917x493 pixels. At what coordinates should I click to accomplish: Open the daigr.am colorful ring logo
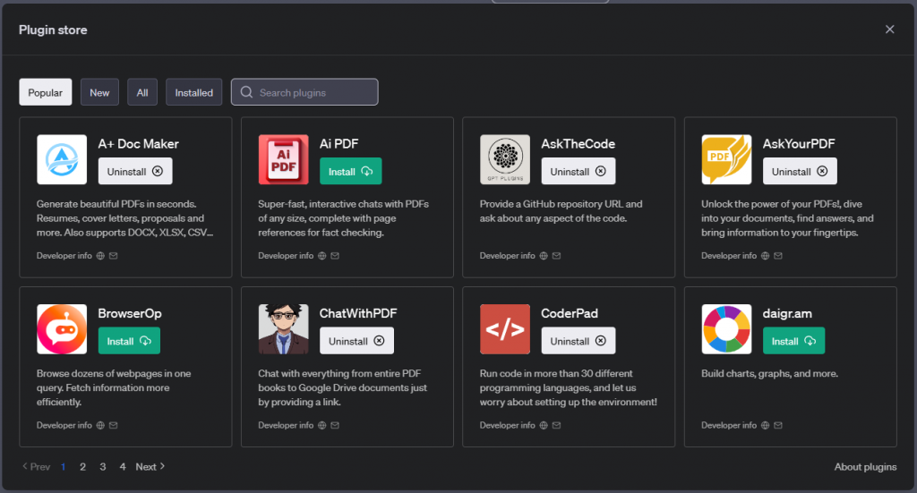click(727, 329)
